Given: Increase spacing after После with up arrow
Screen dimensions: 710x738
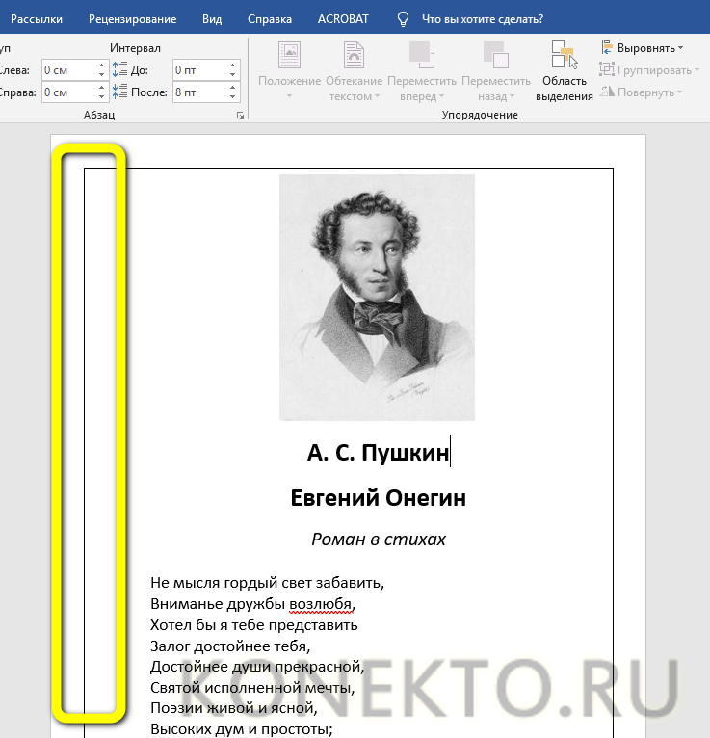Looking at the screenshot, I should coord(233,88).
